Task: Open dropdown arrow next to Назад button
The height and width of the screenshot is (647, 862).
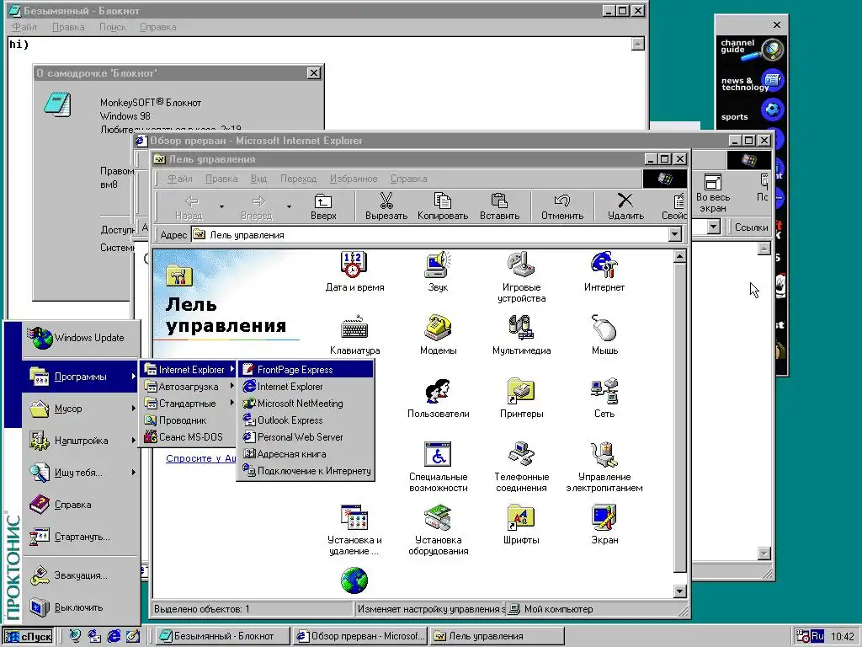Action: pyautogui.click(x=221, y=207)
